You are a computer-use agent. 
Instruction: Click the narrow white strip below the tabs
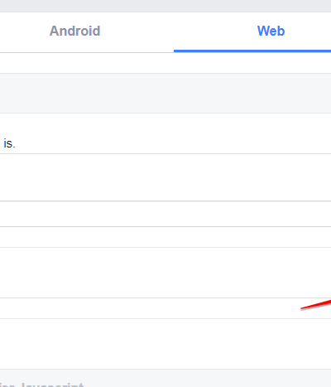(165, 63)
